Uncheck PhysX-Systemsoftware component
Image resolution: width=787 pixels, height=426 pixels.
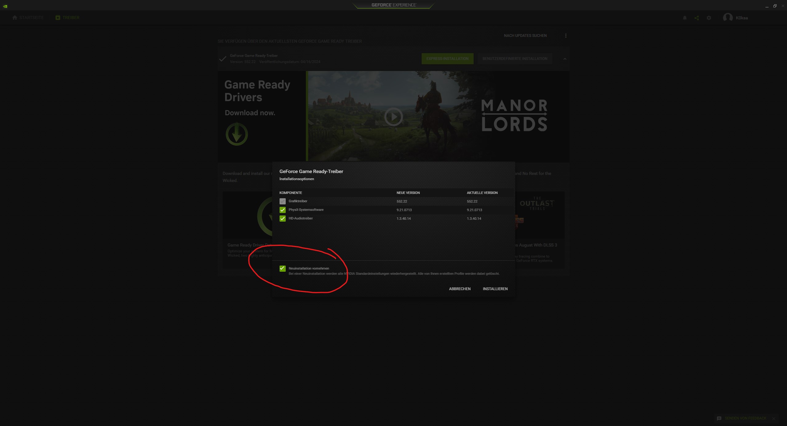(282, 210)
